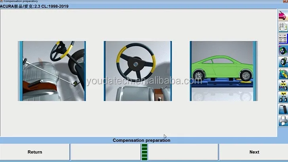The width and height of the screenshot is (288, 162).
Task: Click the 'Compensation preparation' status label
Action: pyautogui.click(x=141, y=140)
